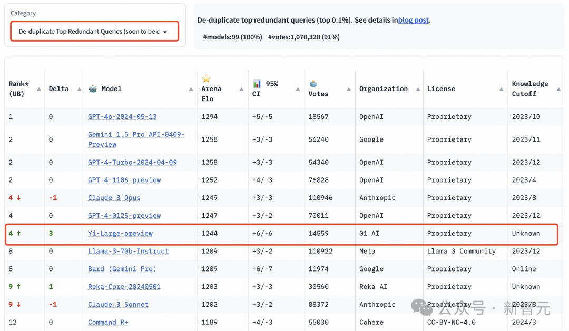This screenshot has height=331, width=569.
Task: Click the votes value 110946
Action: [x=320, y=198]
